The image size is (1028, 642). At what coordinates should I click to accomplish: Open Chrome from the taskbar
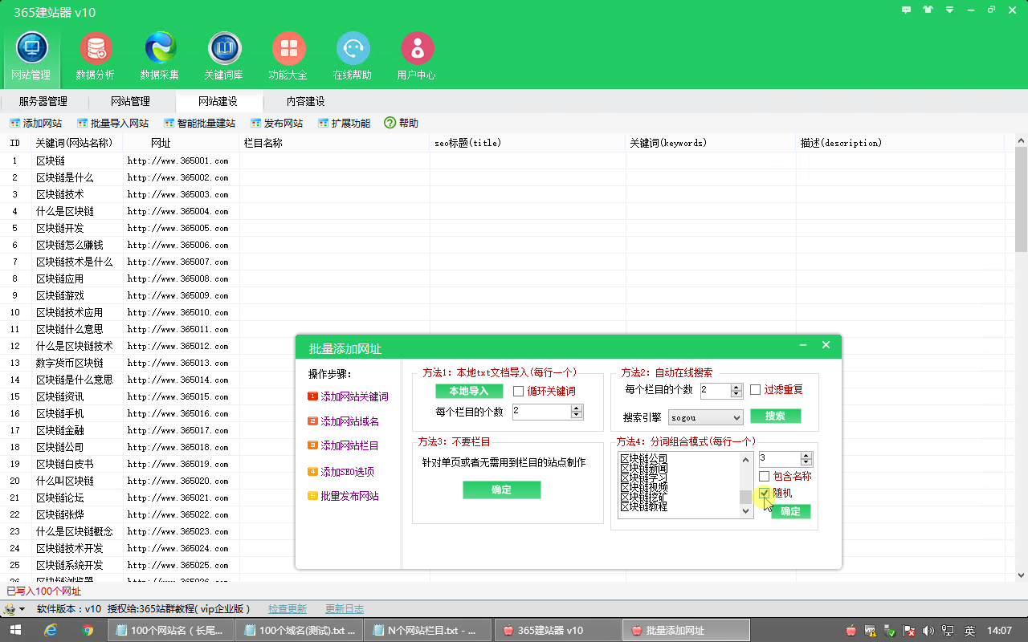pyautogui.click(x=88, y=631)
